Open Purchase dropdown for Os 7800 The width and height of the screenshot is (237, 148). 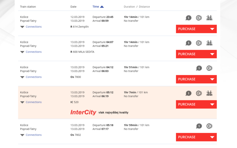tap(196, 79)
